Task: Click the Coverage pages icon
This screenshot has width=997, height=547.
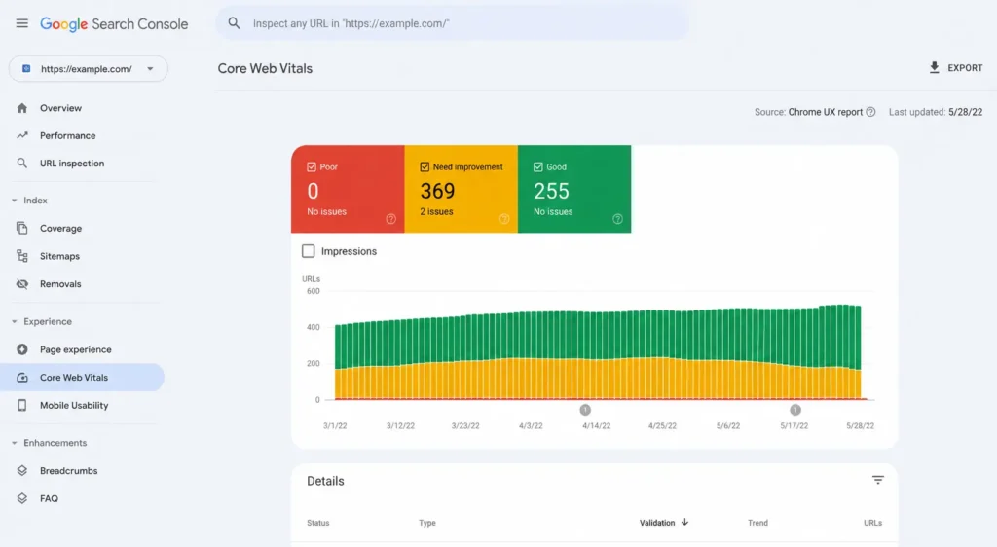Action: tap(22, 228)
